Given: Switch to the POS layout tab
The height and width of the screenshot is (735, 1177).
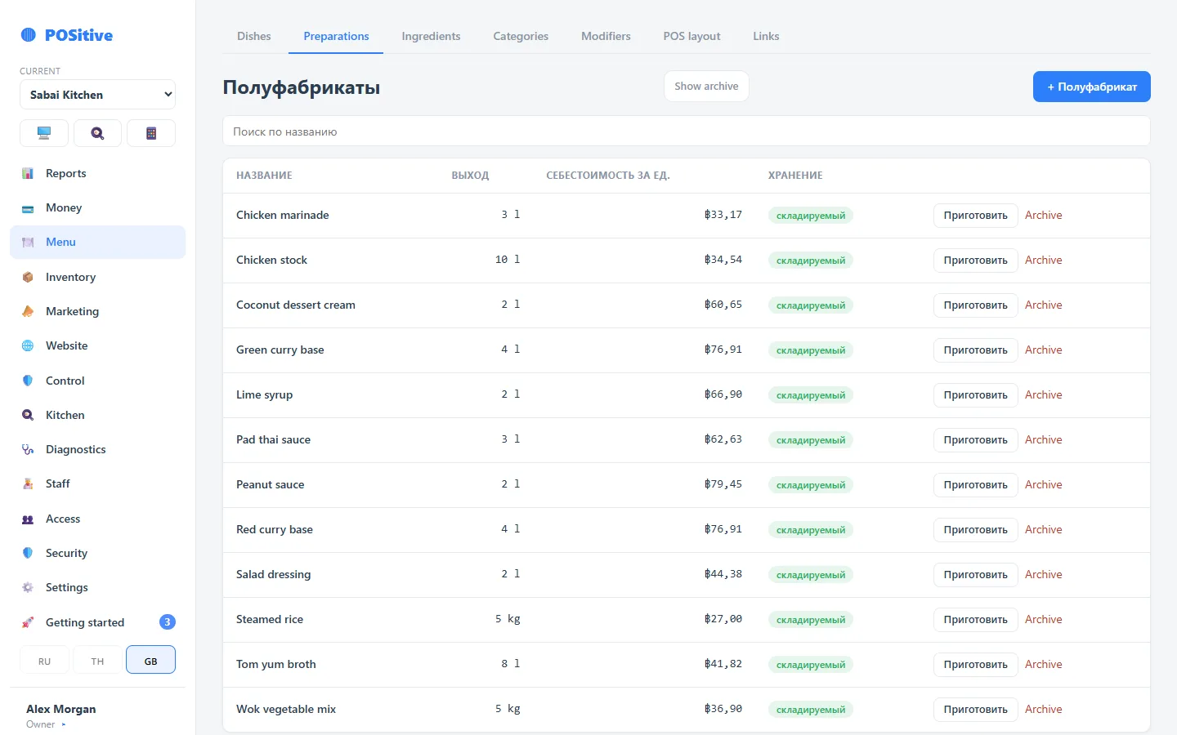Looking at the screenshot, I should [691, 36].
